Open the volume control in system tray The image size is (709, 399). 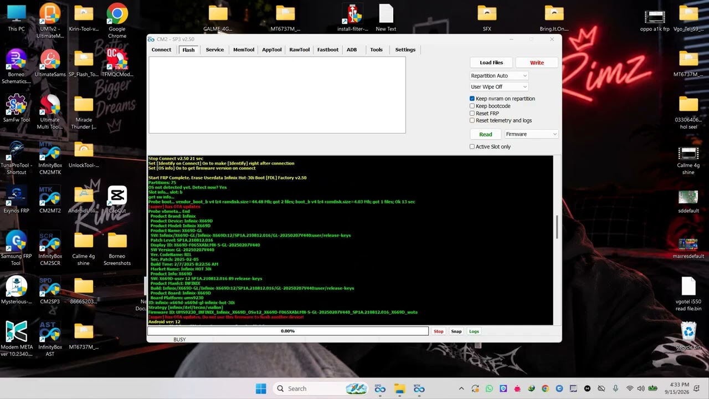641,388
